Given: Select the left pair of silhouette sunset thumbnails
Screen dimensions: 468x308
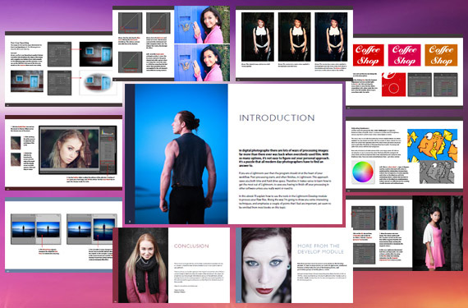Looking at the screenshot, I should pos(36,229).
